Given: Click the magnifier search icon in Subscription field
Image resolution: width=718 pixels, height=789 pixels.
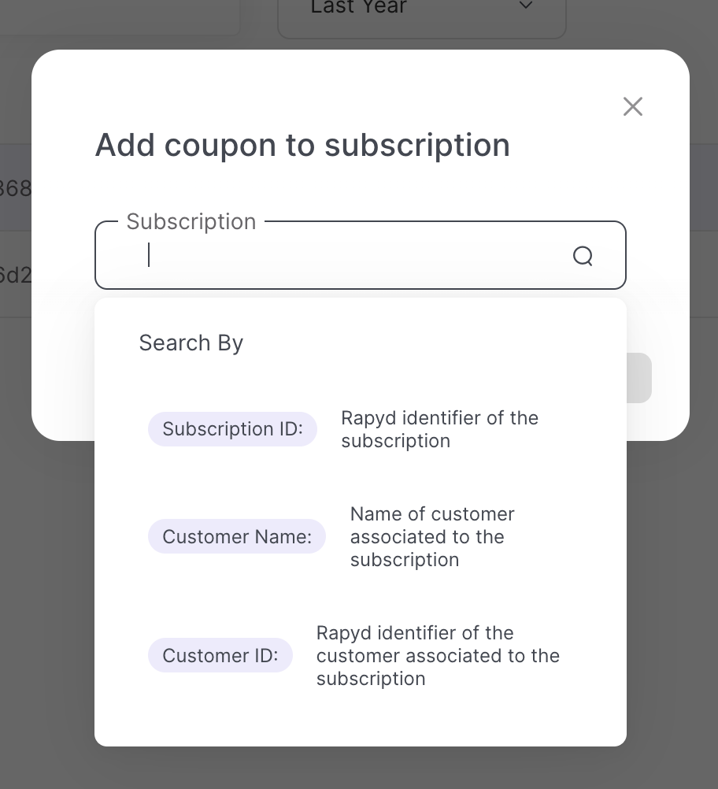Looking at the screenshot, I should [583, 256].
